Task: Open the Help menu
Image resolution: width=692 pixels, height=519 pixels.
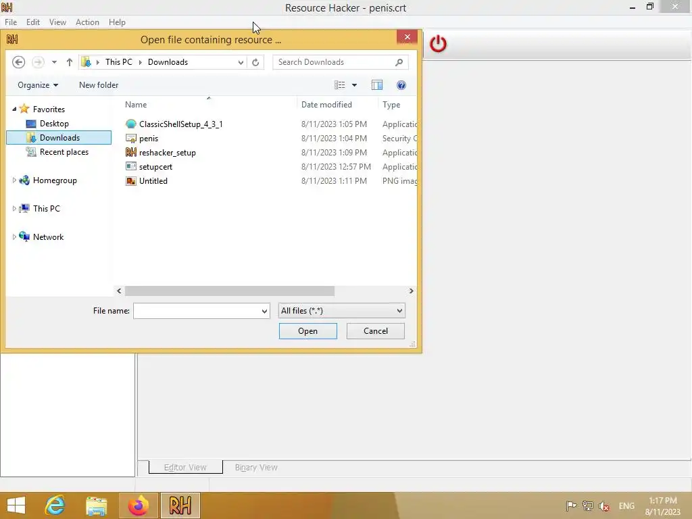Action: (x=117, y=22)
